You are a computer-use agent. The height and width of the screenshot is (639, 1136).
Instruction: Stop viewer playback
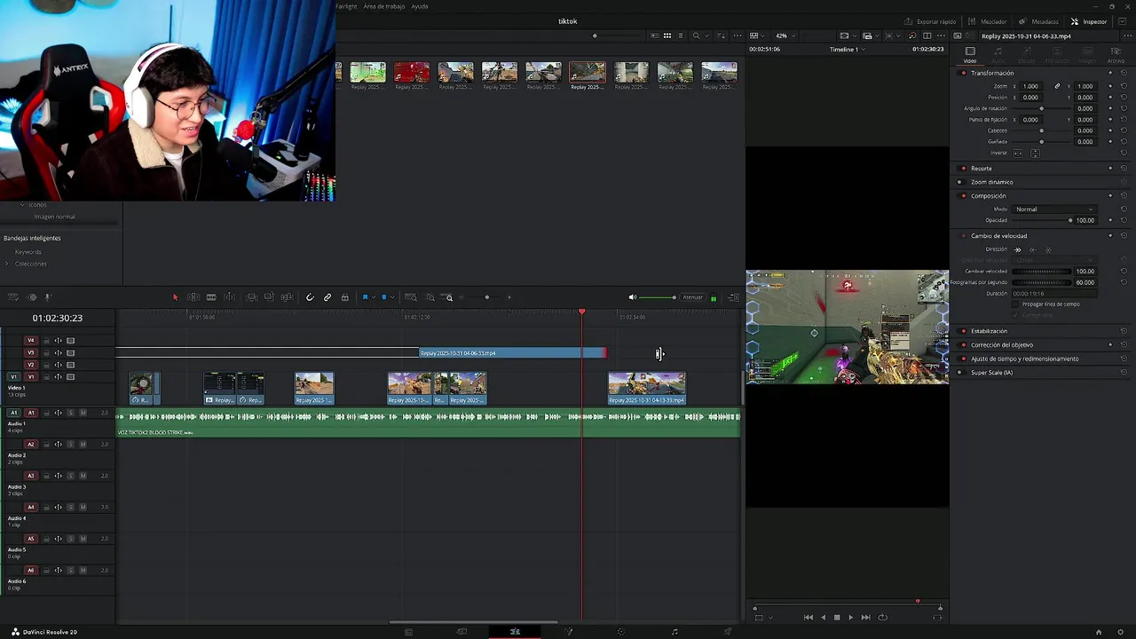click(836, 617)
